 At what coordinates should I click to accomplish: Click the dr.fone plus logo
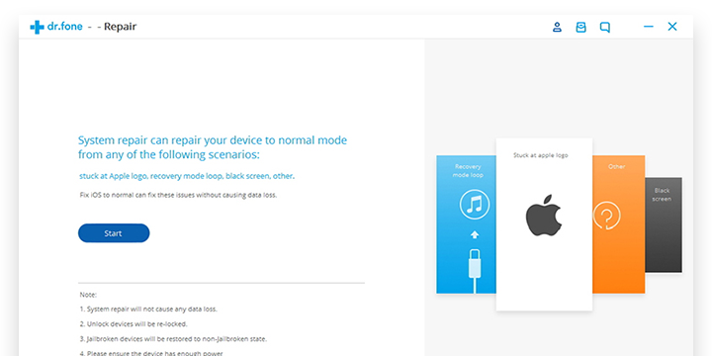pyautogui.click(x=37, y=27)
